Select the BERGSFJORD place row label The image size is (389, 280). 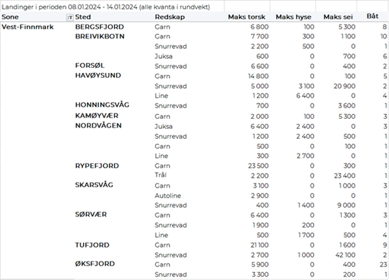(100, 27)
